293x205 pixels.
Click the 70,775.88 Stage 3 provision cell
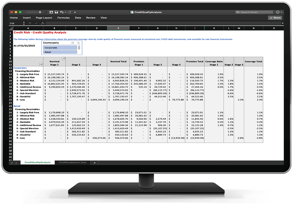coord(176,100)
